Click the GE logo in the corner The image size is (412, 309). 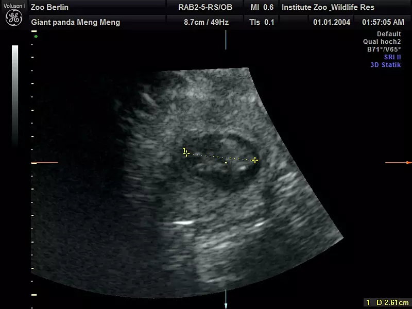[13, 18]
